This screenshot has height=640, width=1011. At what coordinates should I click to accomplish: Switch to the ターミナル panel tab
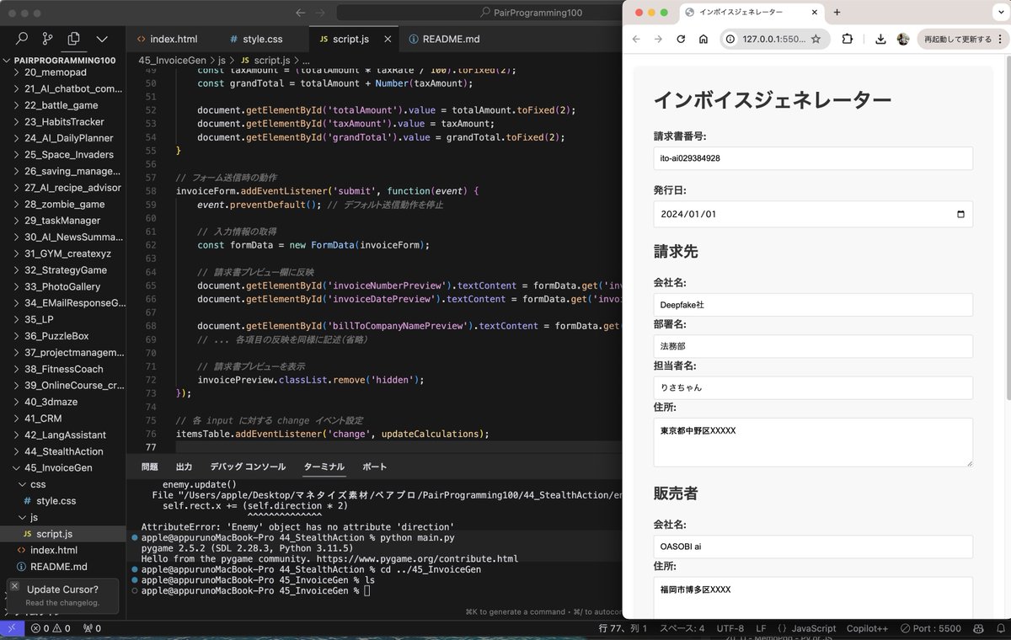pyautogui.click(x=324, y=467)
